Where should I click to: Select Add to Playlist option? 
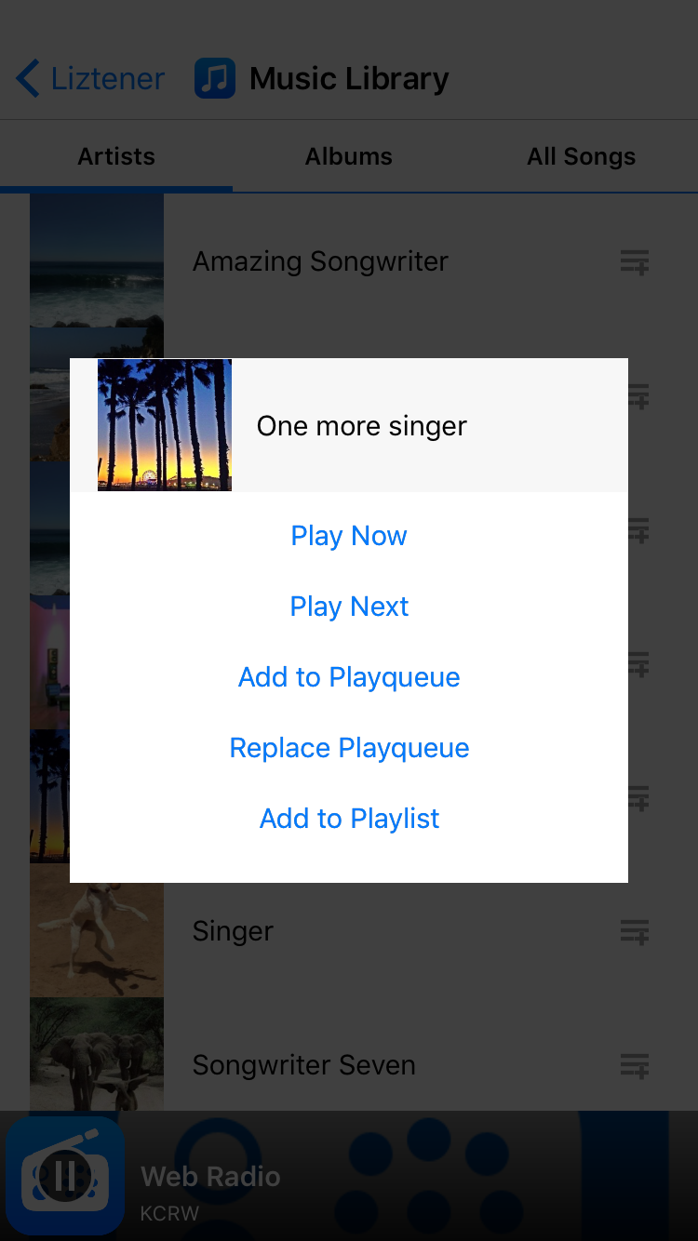[x=349, y=819]
